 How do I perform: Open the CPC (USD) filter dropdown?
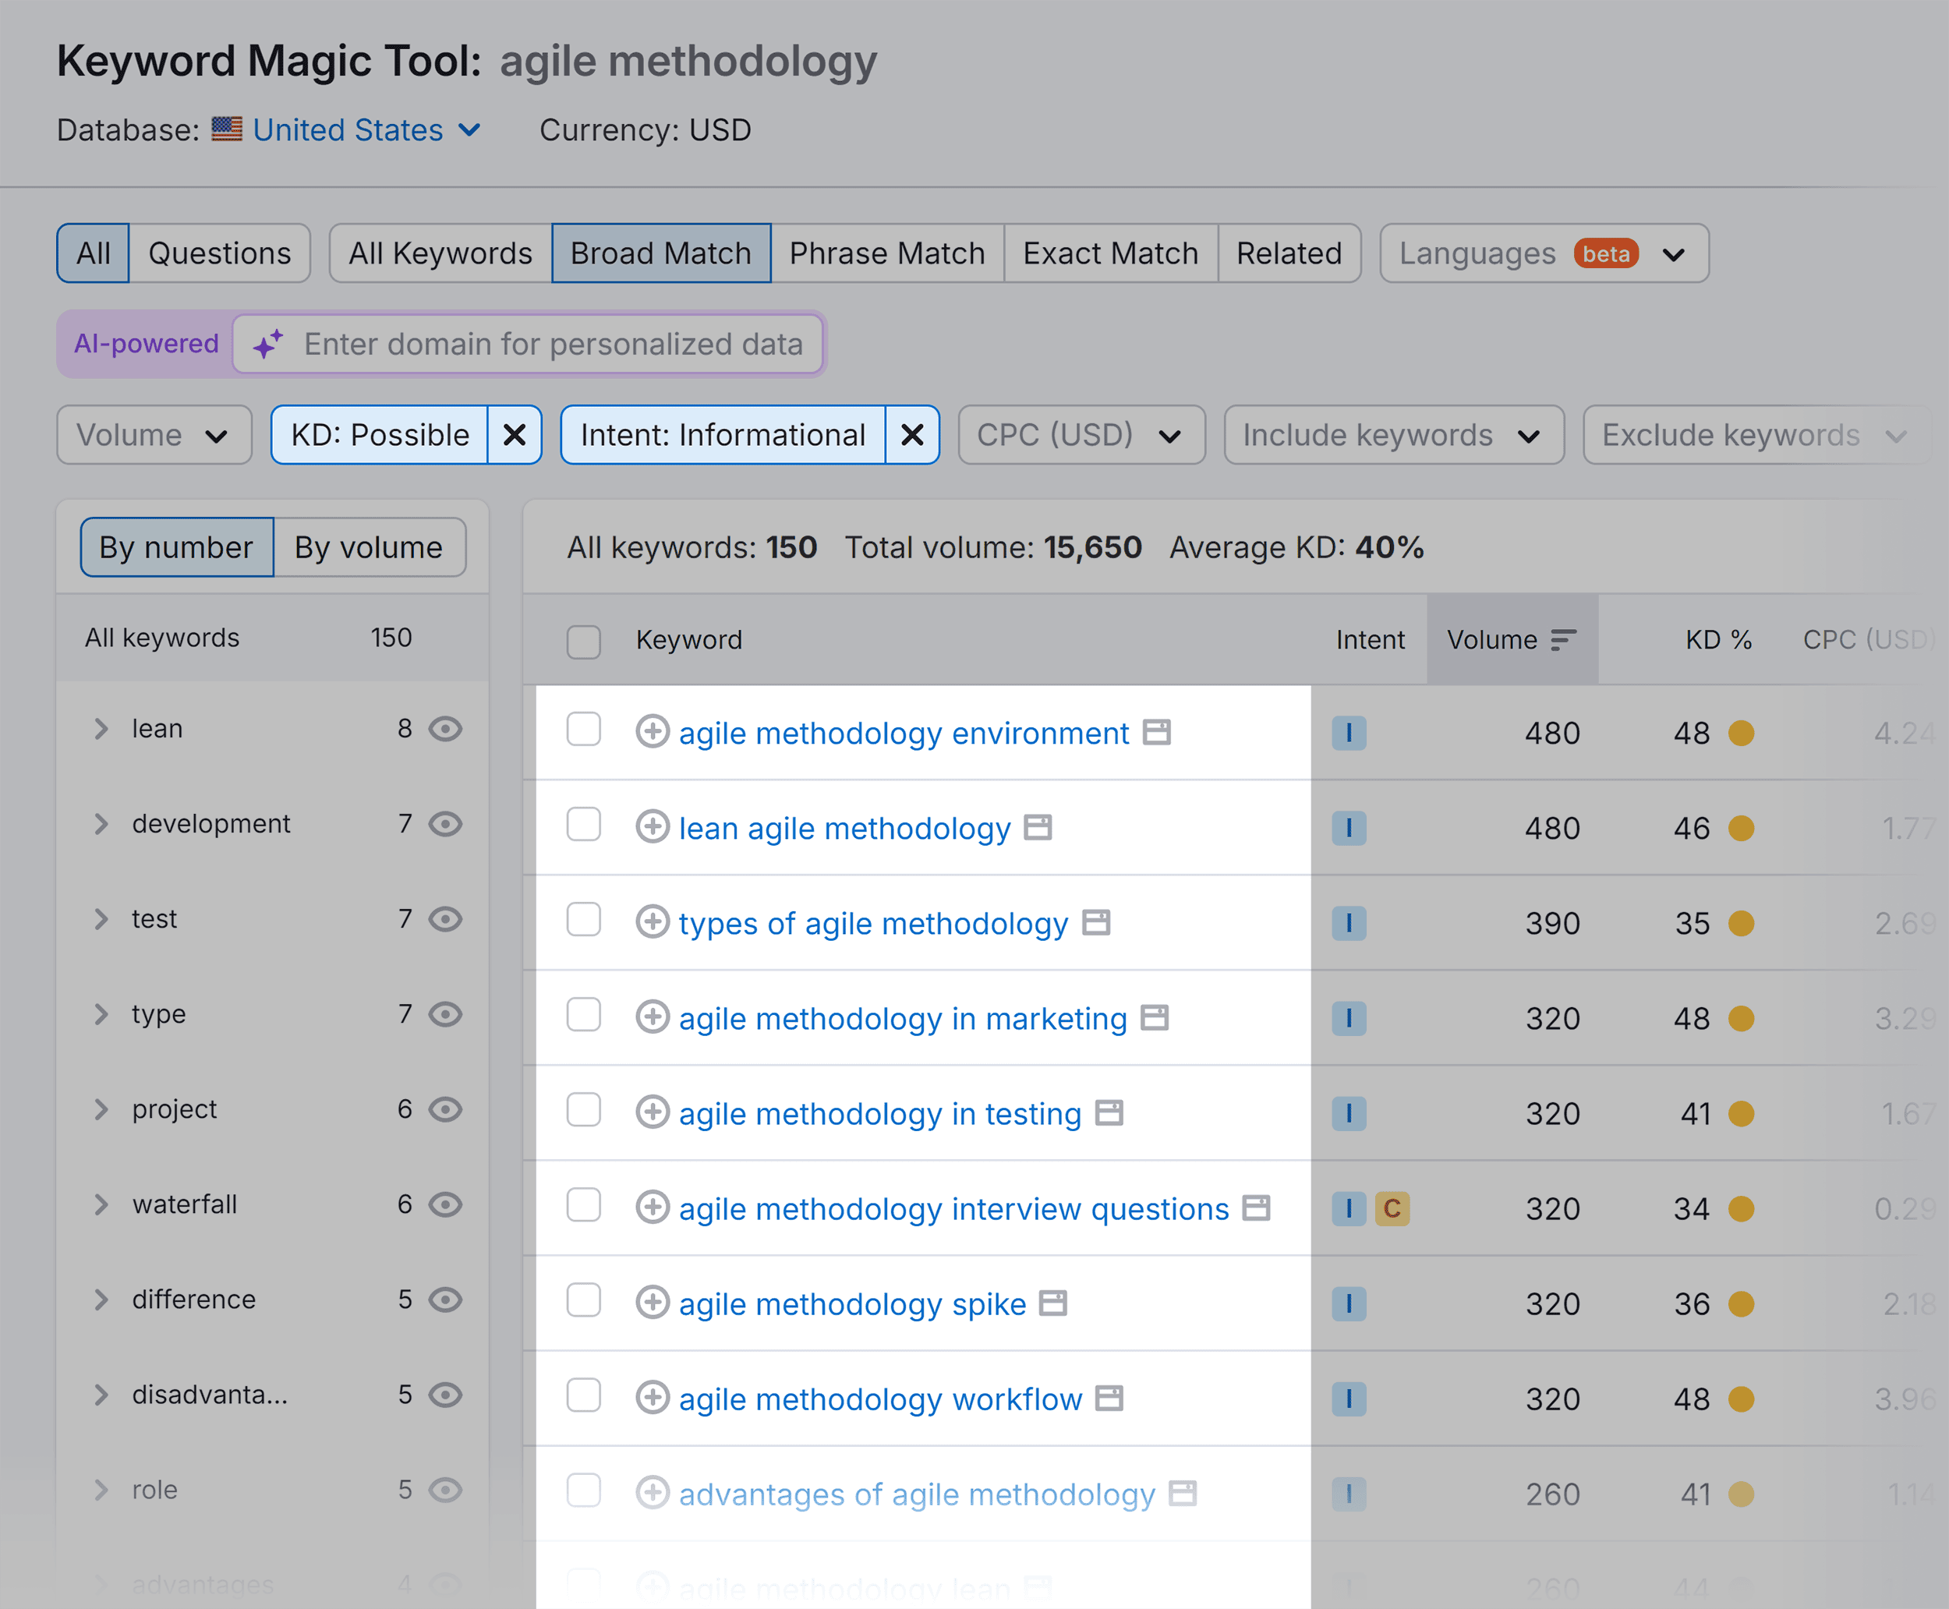[1081, 435]
